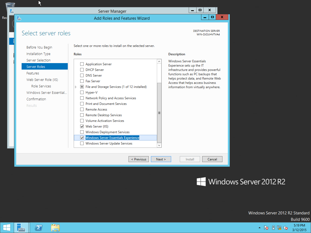This screenshot has height=233, width=311.
Task: Select the Server Roles step
Action: [45, 67]
